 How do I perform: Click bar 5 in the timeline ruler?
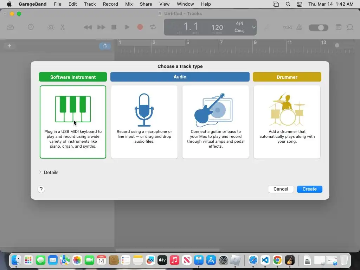click(188, 43)
